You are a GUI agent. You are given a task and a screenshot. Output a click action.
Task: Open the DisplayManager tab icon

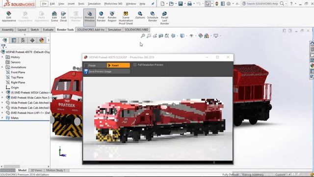(41, 40)
